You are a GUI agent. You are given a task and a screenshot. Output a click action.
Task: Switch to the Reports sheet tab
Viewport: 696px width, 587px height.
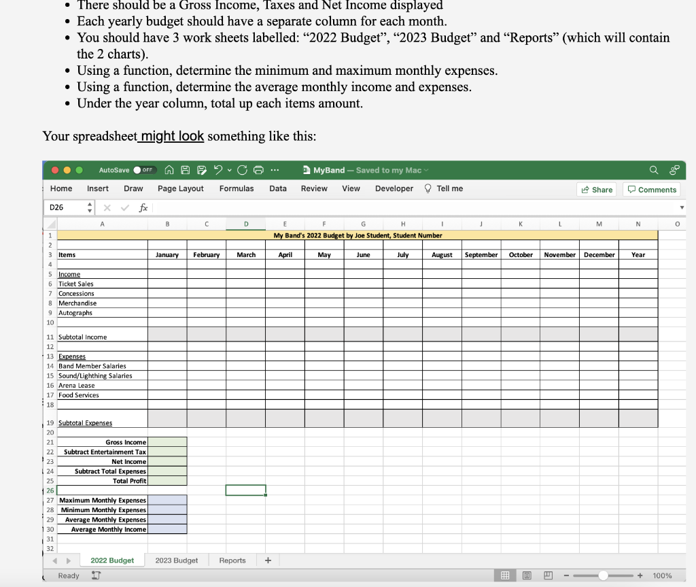pos(232,560)
